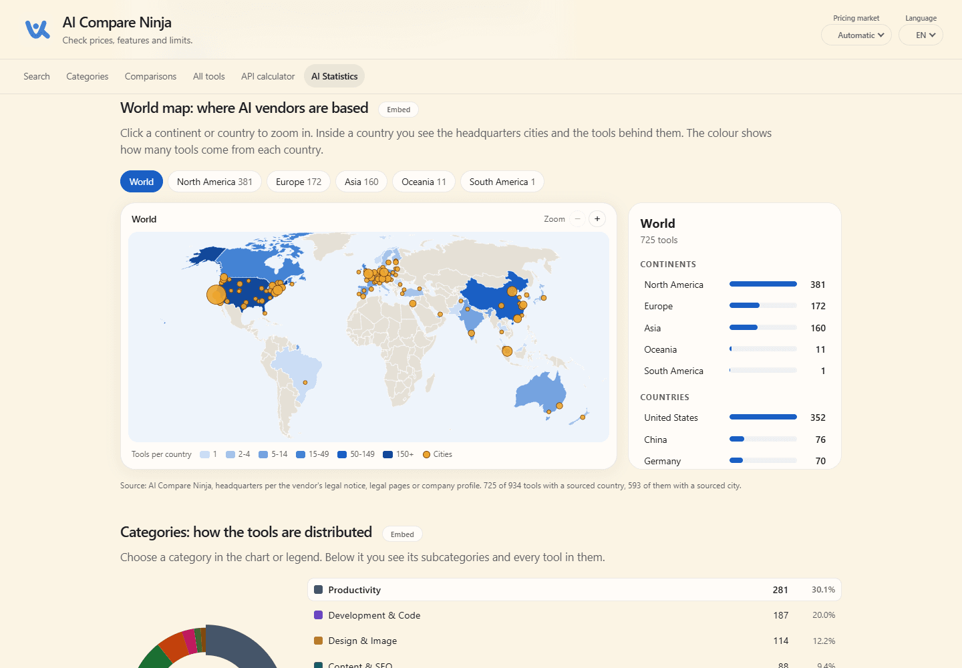Open the API calculator tab
This screenshot has width=962, height=668.
(x=268, y=76)
